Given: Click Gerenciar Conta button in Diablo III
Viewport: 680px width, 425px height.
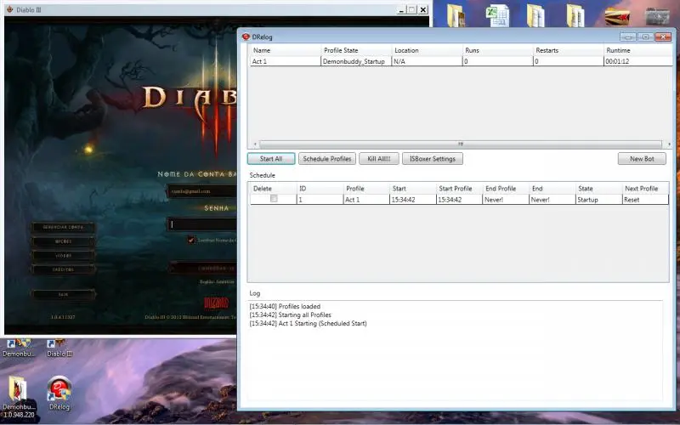Looking at the screenshot, I should [63, 227].
